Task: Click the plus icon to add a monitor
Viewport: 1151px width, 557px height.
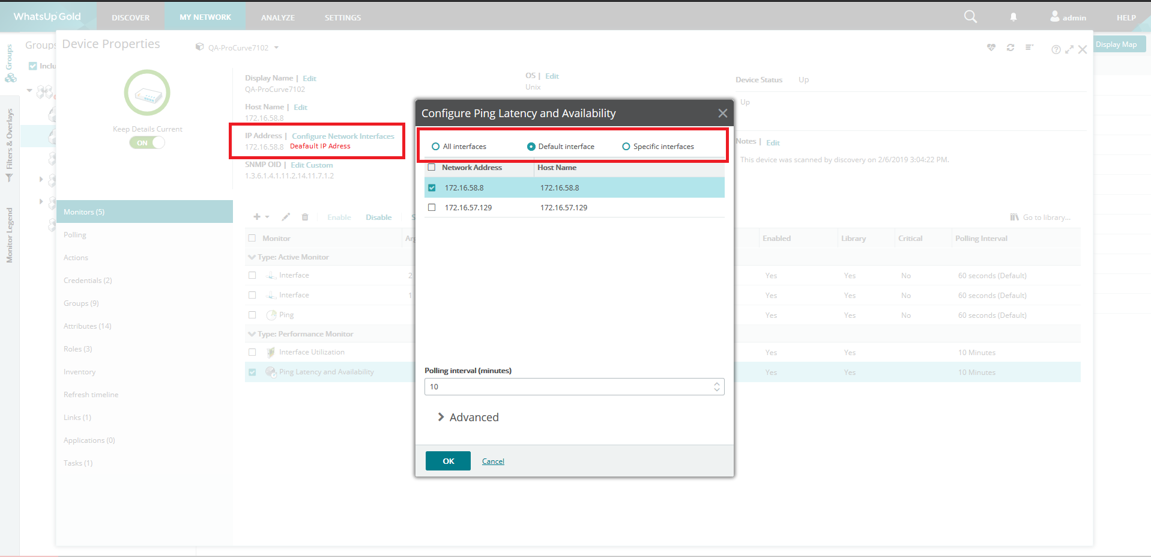Action: coord(257,217)
